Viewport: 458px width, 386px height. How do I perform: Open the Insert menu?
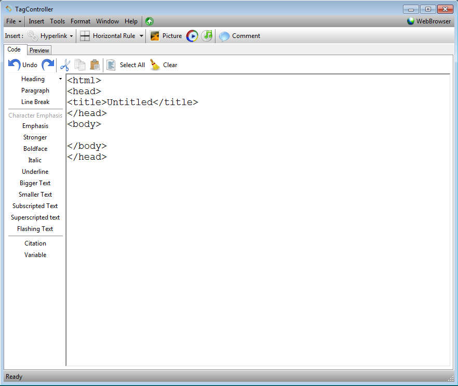(36, 21)
